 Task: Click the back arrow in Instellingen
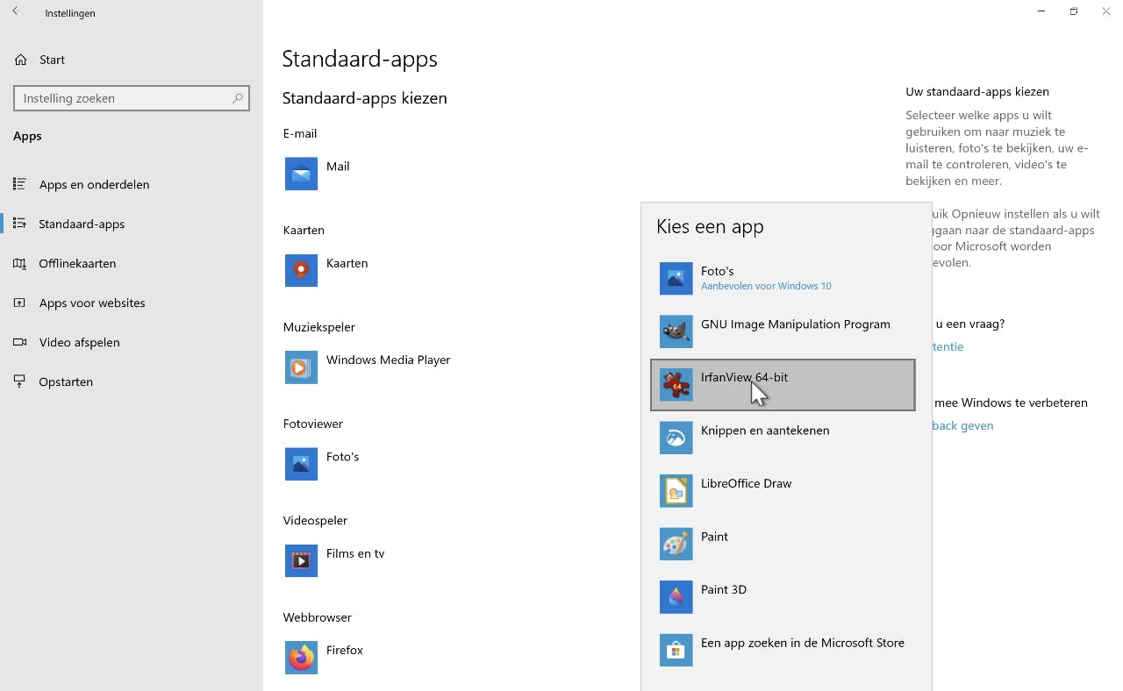[15, 12]
